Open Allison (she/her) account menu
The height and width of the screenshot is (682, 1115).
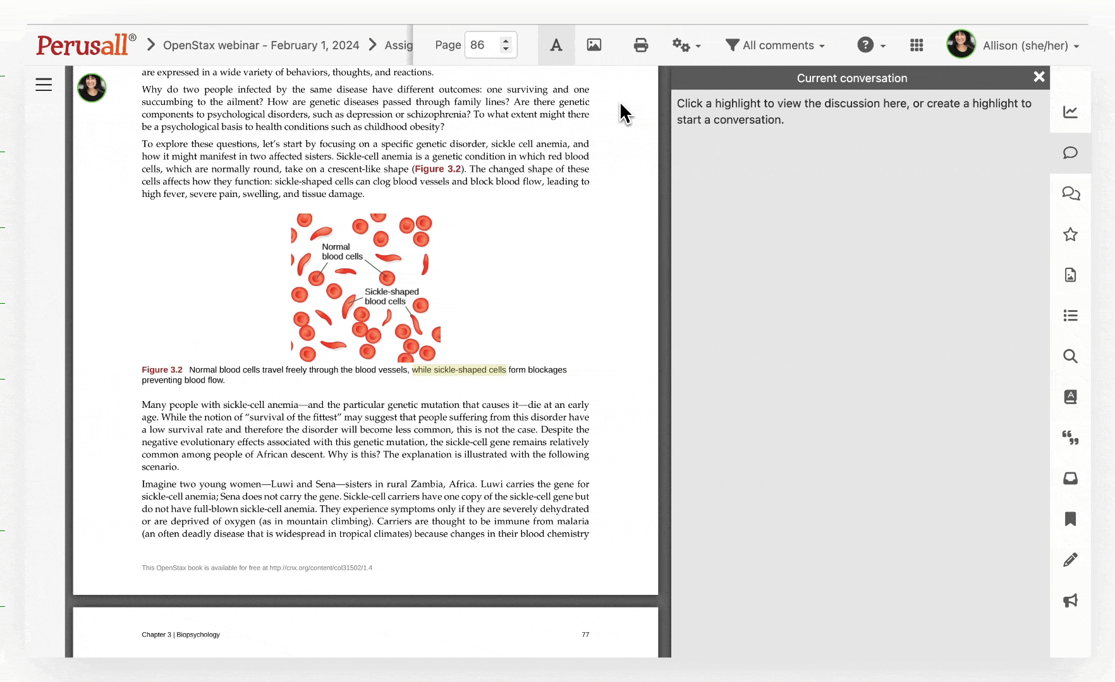pos(1030,45)
